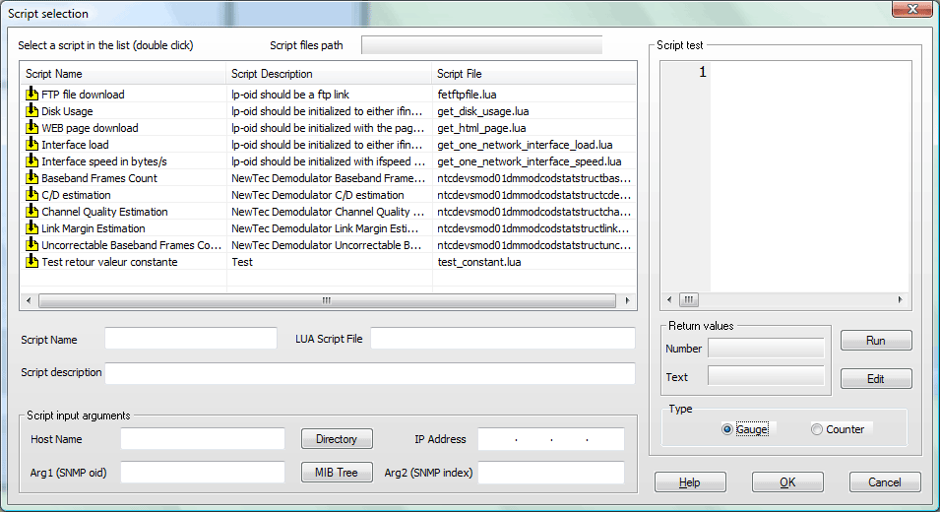
Task: Select 'Channel Quality Estimation' script name
Action: tap(104, 212)
